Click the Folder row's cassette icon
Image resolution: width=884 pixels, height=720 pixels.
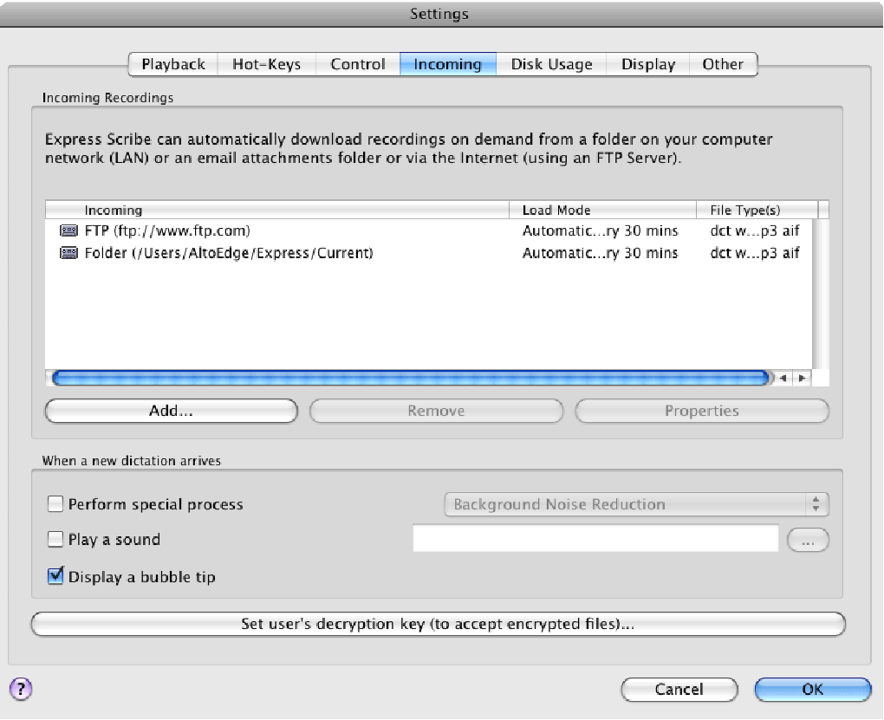point(68,253)
